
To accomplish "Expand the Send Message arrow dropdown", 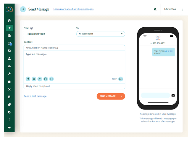I will (122, 96).
